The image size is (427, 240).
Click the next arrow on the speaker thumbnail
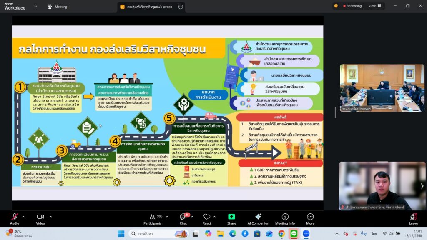click(x=422, y=186)
